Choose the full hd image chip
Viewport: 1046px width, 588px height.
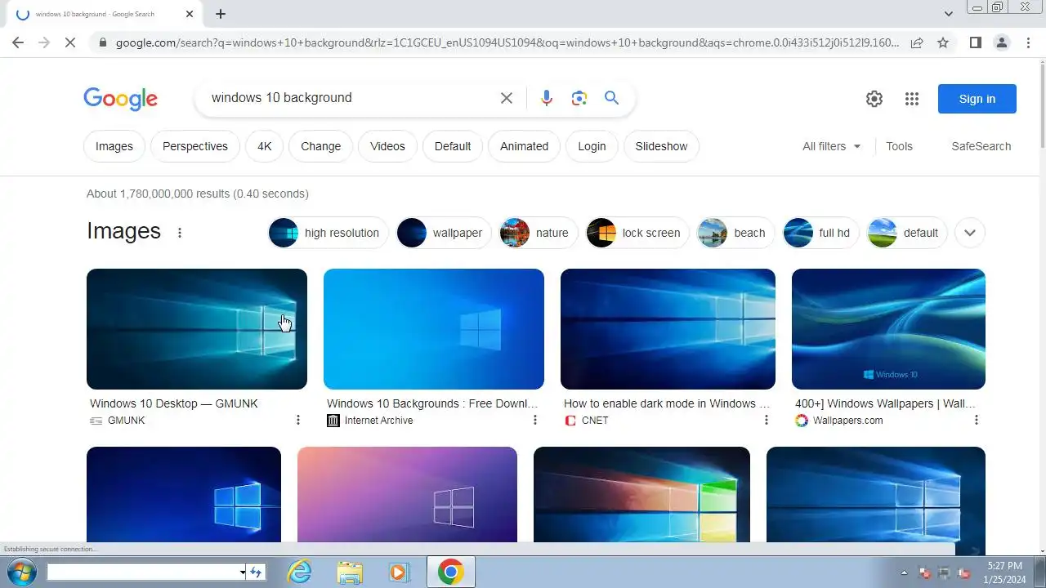820,233
